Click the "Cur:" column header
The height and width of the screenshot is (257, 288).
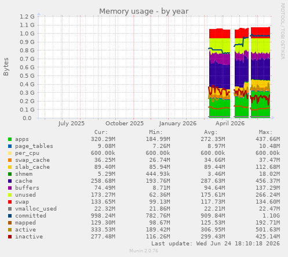[101, 132]
